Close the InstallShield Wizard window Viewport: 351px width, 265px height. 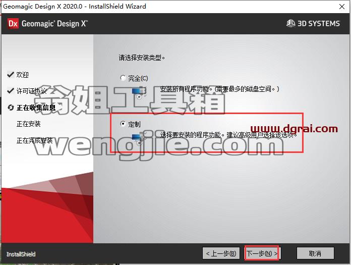pyautogui.click(x=342, y=7)
